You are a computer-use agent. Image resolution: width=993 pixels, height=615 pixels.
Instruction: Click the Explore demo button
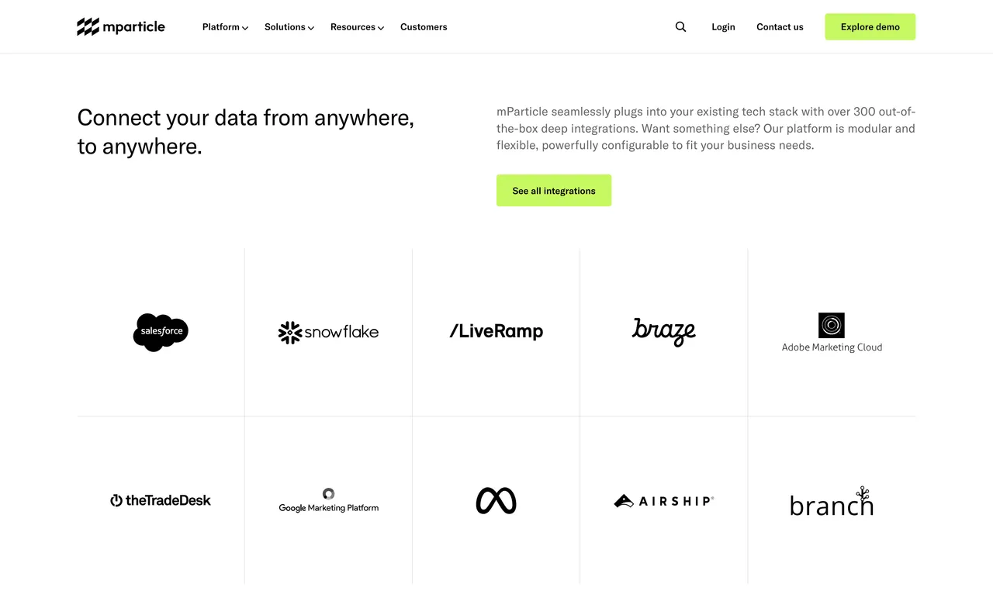(x=870, y=26)
